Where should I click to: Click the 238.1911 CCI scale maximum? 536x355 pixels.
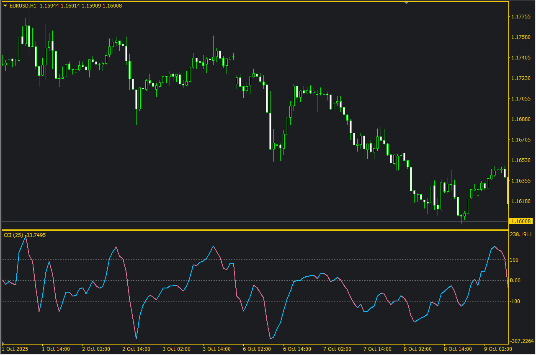[x=521, y=234]
